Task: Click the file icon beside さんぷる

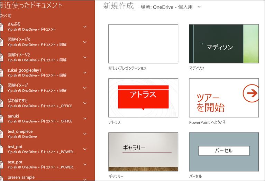Action: (x=1, y=27)
